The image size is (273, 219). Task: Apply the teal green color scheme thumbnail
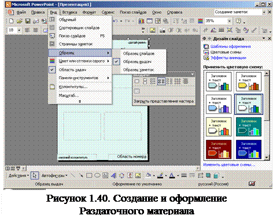[x=249, y=127]
